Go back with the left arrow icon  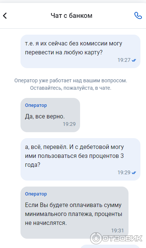[5, 16]
